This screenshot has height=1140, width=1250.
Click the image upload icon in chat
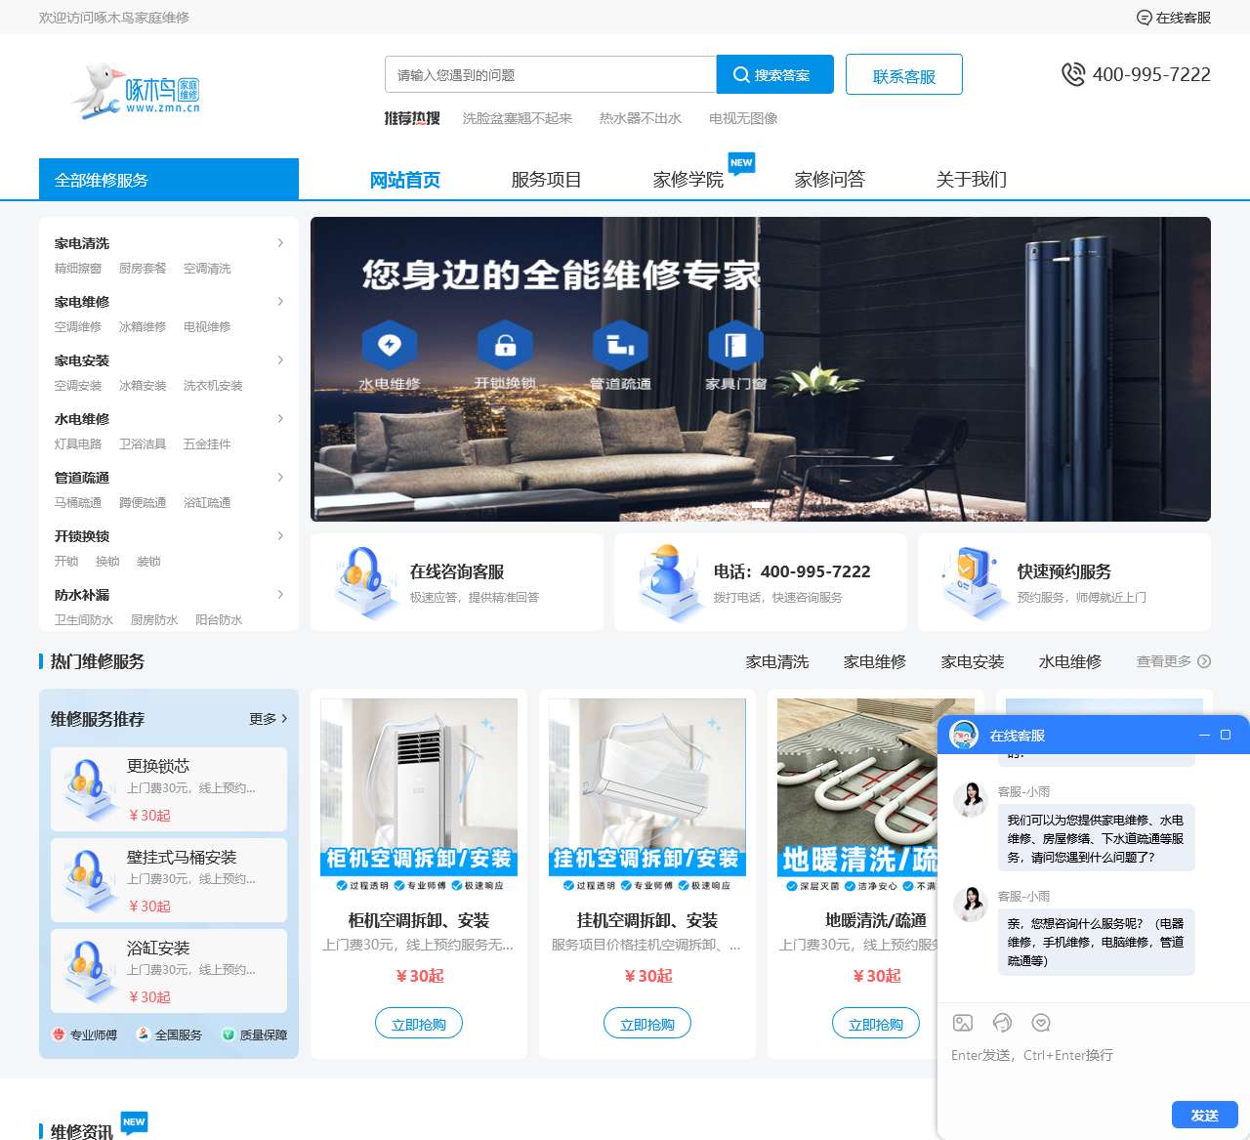[x=963, y=1023]
